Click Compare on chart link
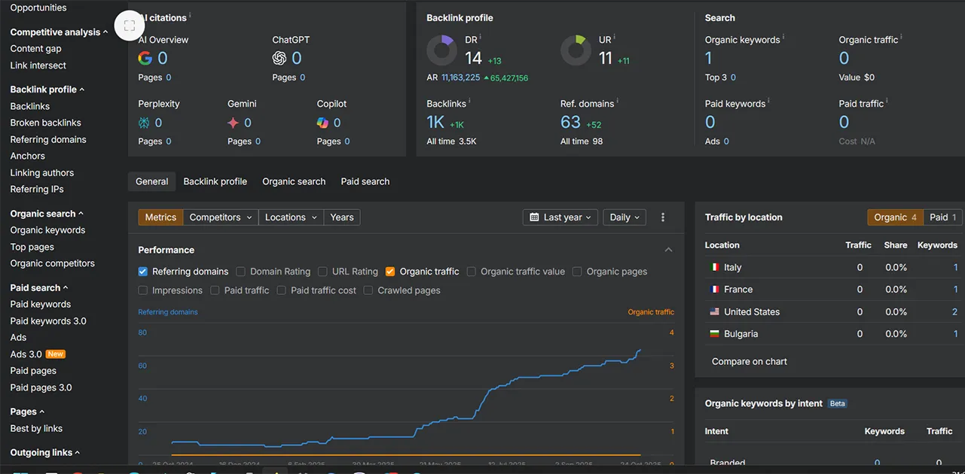Image resolution: width=965 pixels, height=474 pixels. tap(749, 361)
